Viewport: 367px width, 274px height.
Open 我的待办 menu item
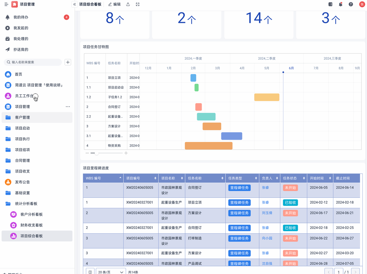(21, 17)
